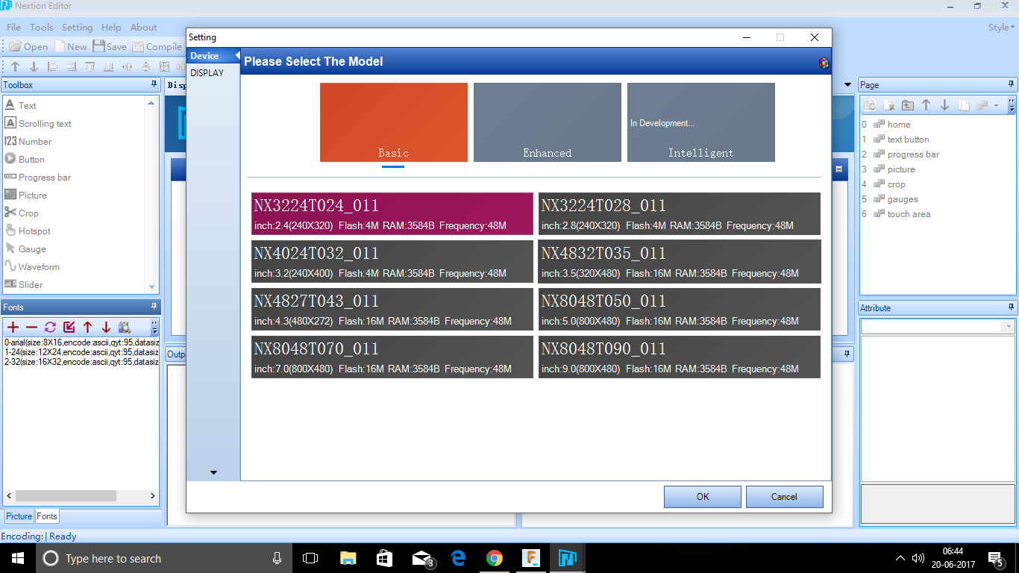Choose the Enhanced model series tile
This screenshot has height=573, width=1019.
(x=547, y=122)
